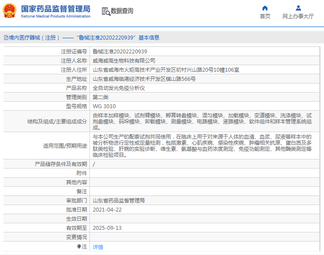Click the national emblem logo icon

click(x=10, y=11)
